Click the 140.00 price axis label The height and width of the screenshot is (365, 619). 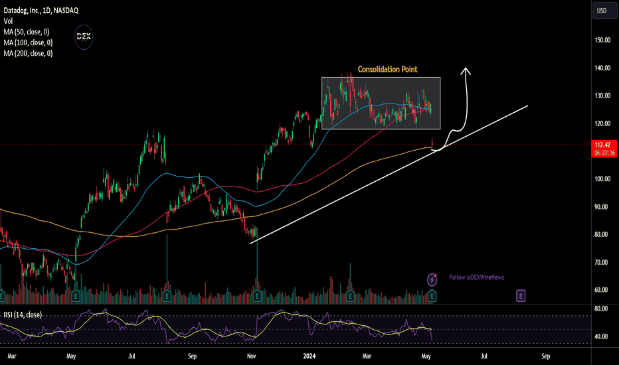tap(602, 68)
